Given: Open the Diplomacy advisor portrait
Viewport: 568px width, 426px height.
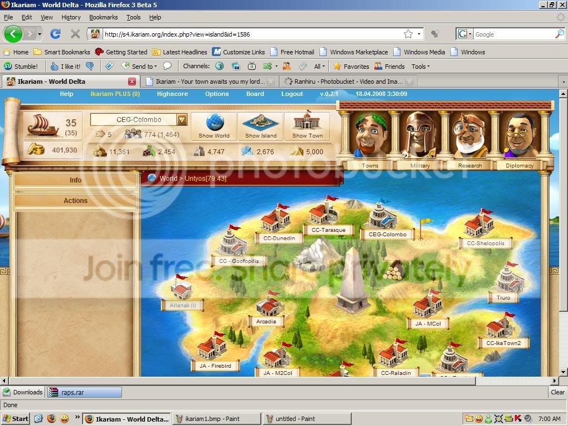Looking at the screenshot, I should [x=519, y=135].
